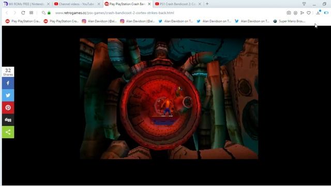331x186 pixels.
Task: Pin the page on Pinterest
Action: [8, 107]
